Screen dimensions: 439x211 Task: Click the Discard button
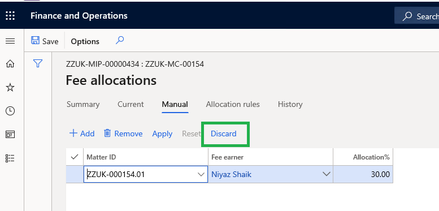pyautogui.click(x=223, y=134)
